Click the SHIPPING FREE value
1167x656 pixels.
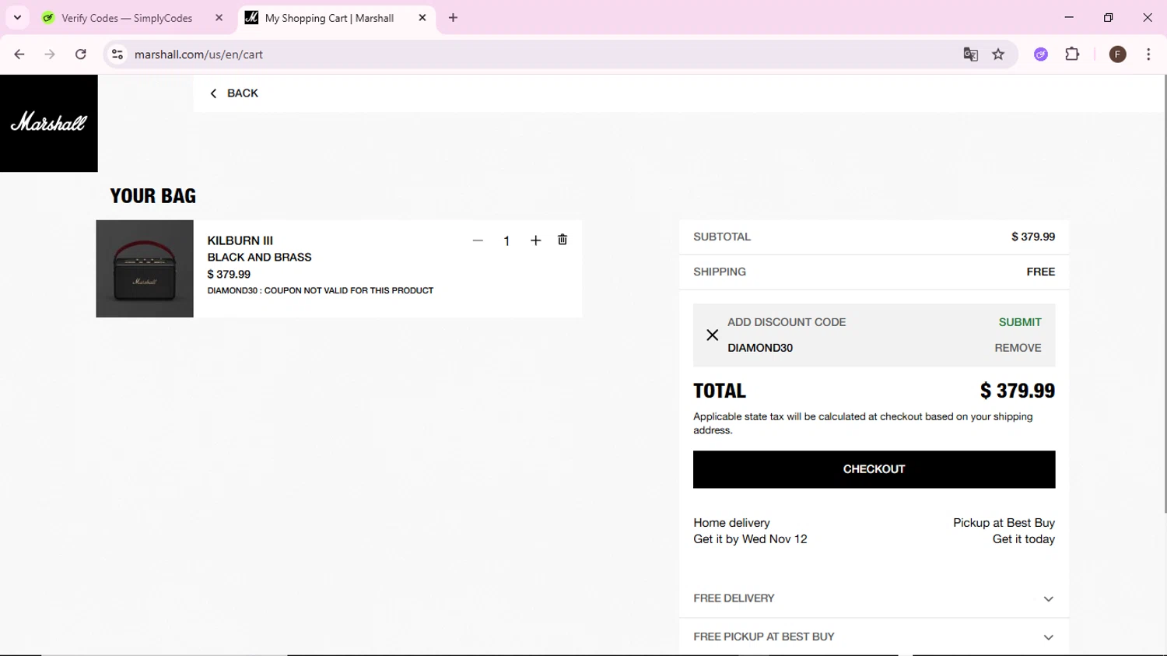point(1041,272)
